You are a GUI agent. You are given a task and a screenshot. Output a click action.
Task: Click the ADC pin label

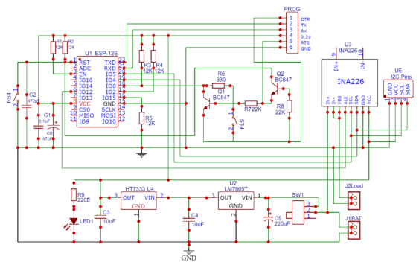[x=85, y=68]
